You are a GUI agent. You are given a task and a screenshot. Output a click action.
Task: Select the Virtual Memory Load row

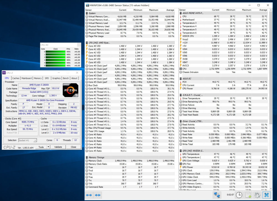[x=130, y=23]
